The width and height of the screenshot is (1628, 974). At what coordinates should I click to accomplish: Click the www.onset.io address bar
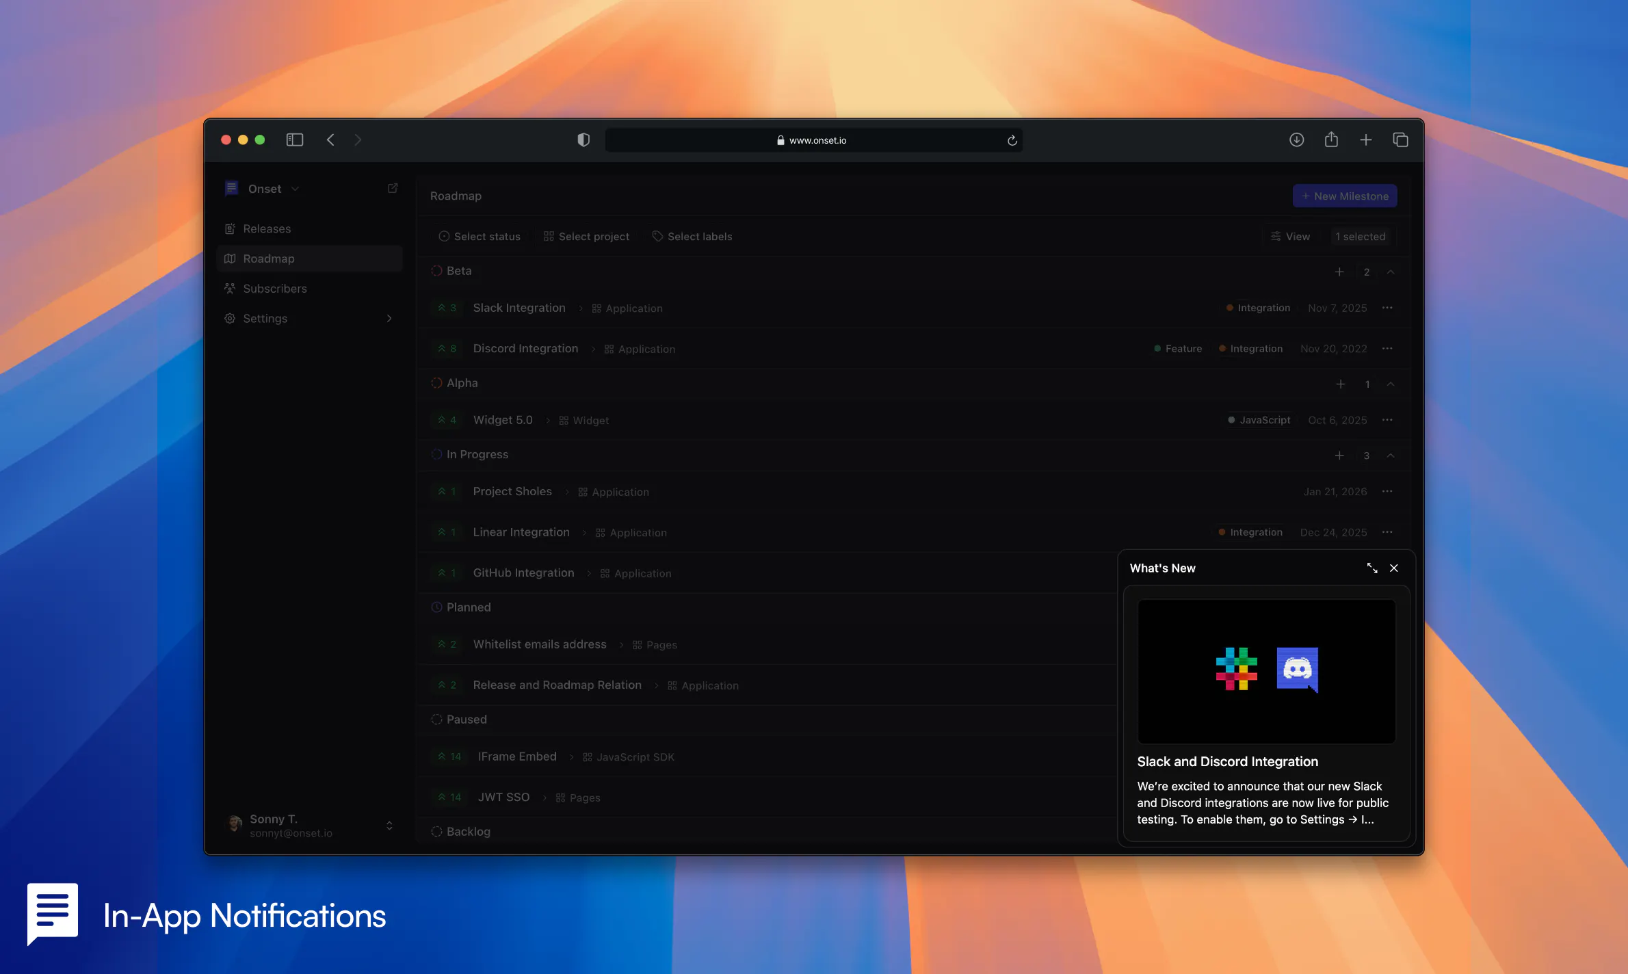click(813, 140)
